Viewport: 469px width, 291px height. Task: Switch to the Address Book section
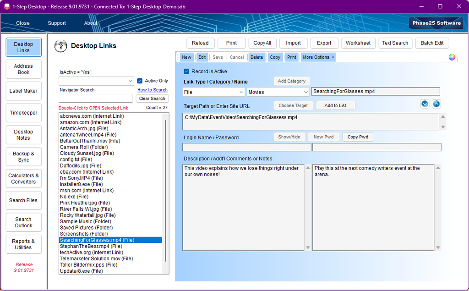[x=24, y=69]
